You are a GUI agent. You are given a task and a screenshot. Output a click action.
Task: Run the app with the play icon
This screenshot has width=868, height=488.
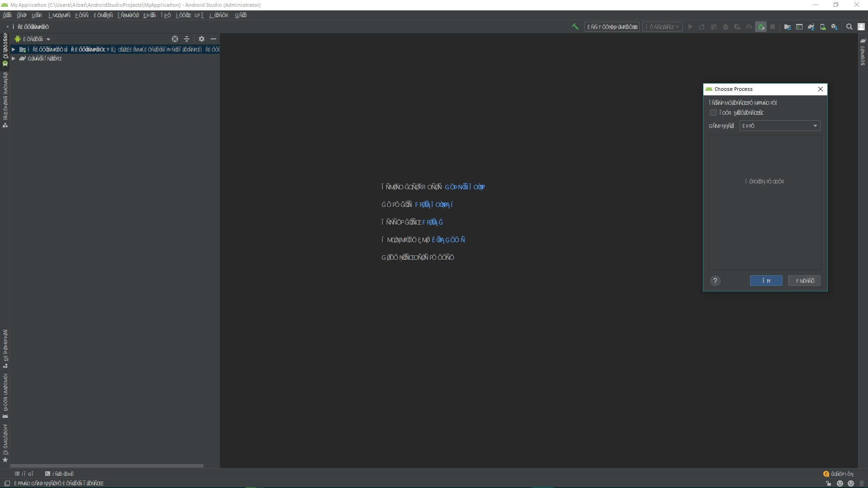coord(690,27)
